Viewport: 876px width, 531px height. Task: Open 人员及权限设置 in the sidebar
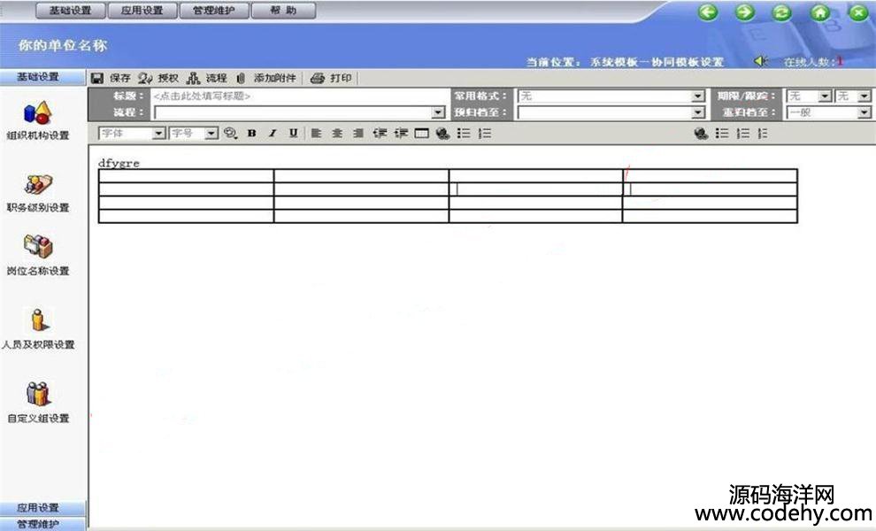pos(37,320)
